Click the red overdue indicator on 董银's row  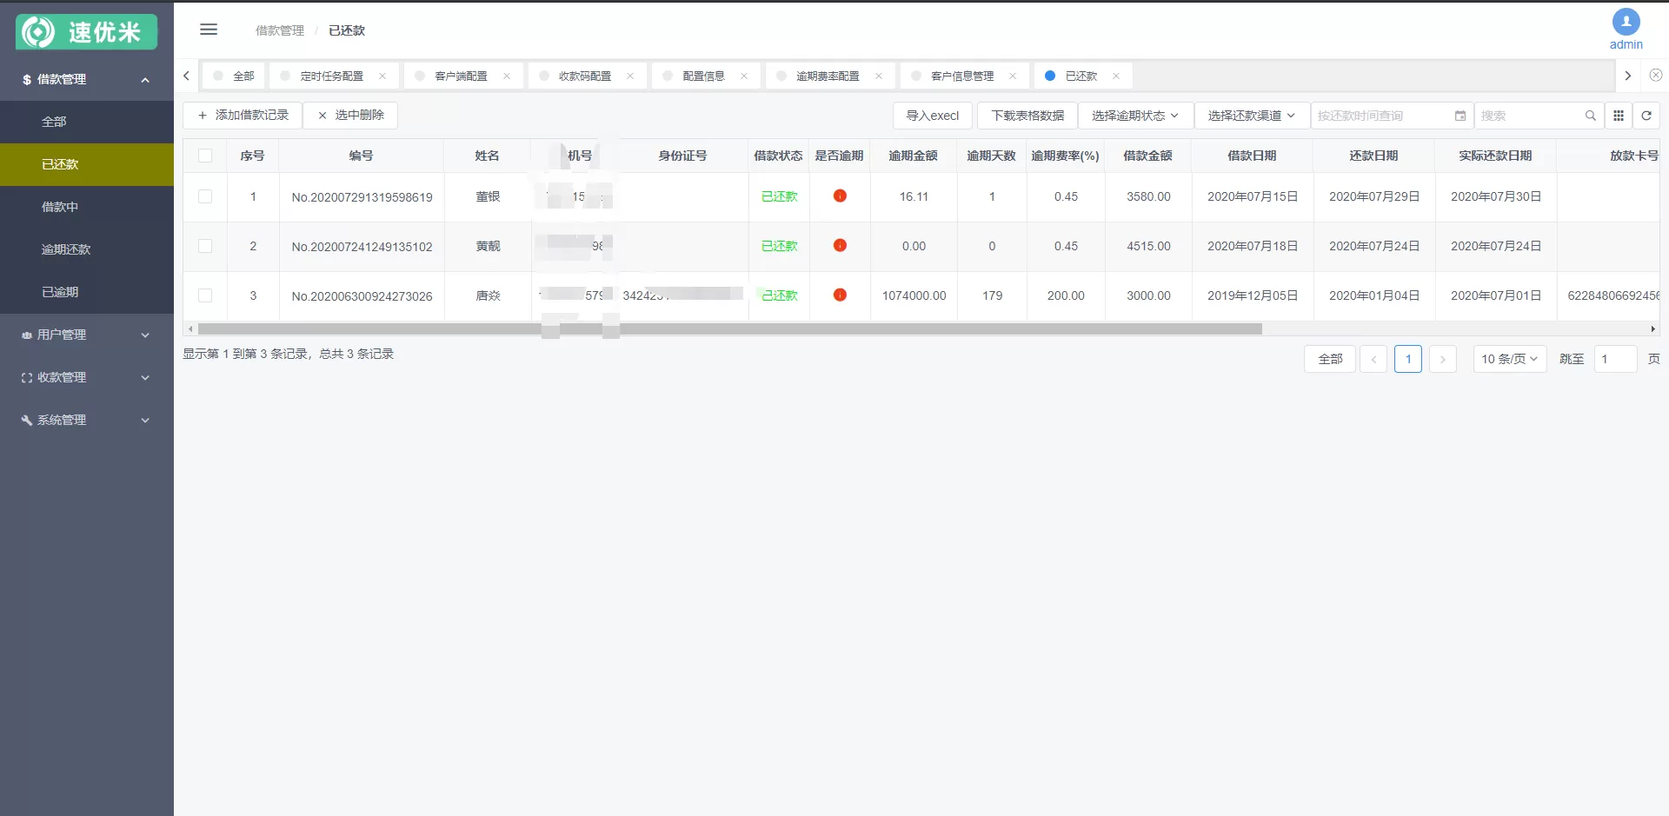click(x=840, y=196)
